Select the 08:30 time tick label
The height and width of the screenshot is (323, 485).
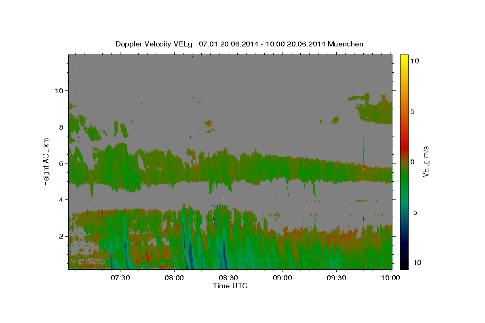[x=228, y=278]
